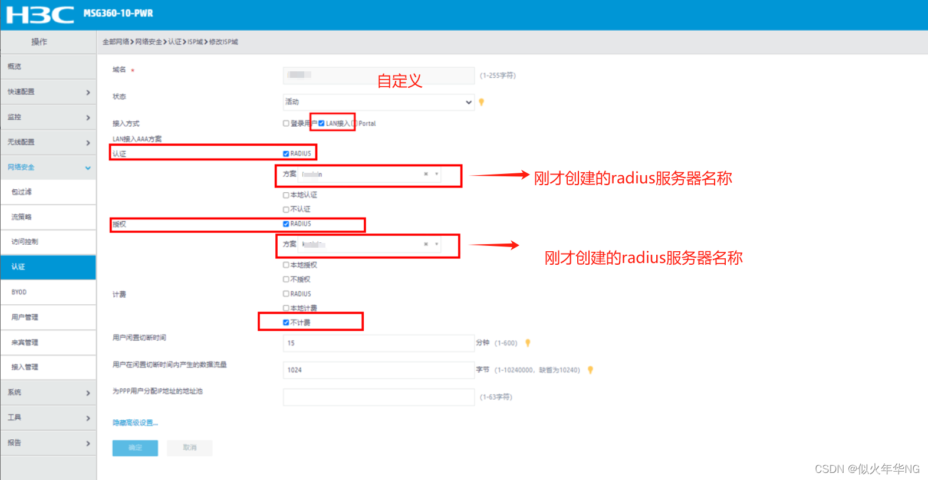The width and height of the screenshot is (928, 480).
Task: Open the authorization 方案 dropdown arrow
Action: click(x=436, y=244)
